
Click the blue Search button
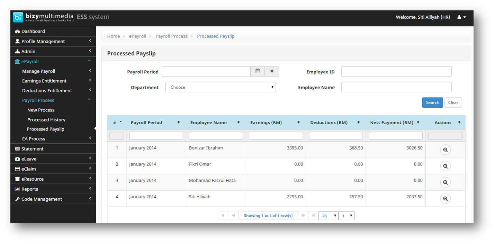[x=432, y=102]
